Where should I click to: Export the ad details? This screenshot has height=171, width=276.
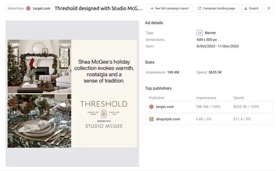(x=252, y=8)
